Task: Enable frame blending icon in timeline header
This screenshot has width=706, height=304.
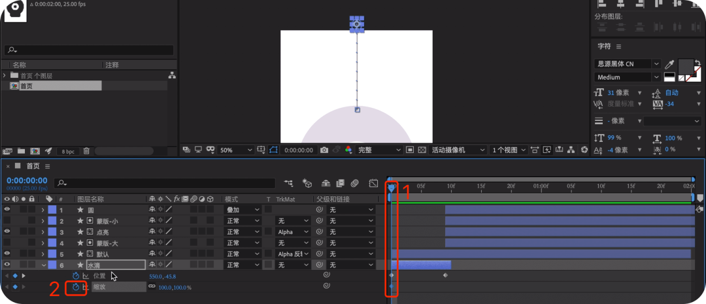Action: click(x=341, y=183)
